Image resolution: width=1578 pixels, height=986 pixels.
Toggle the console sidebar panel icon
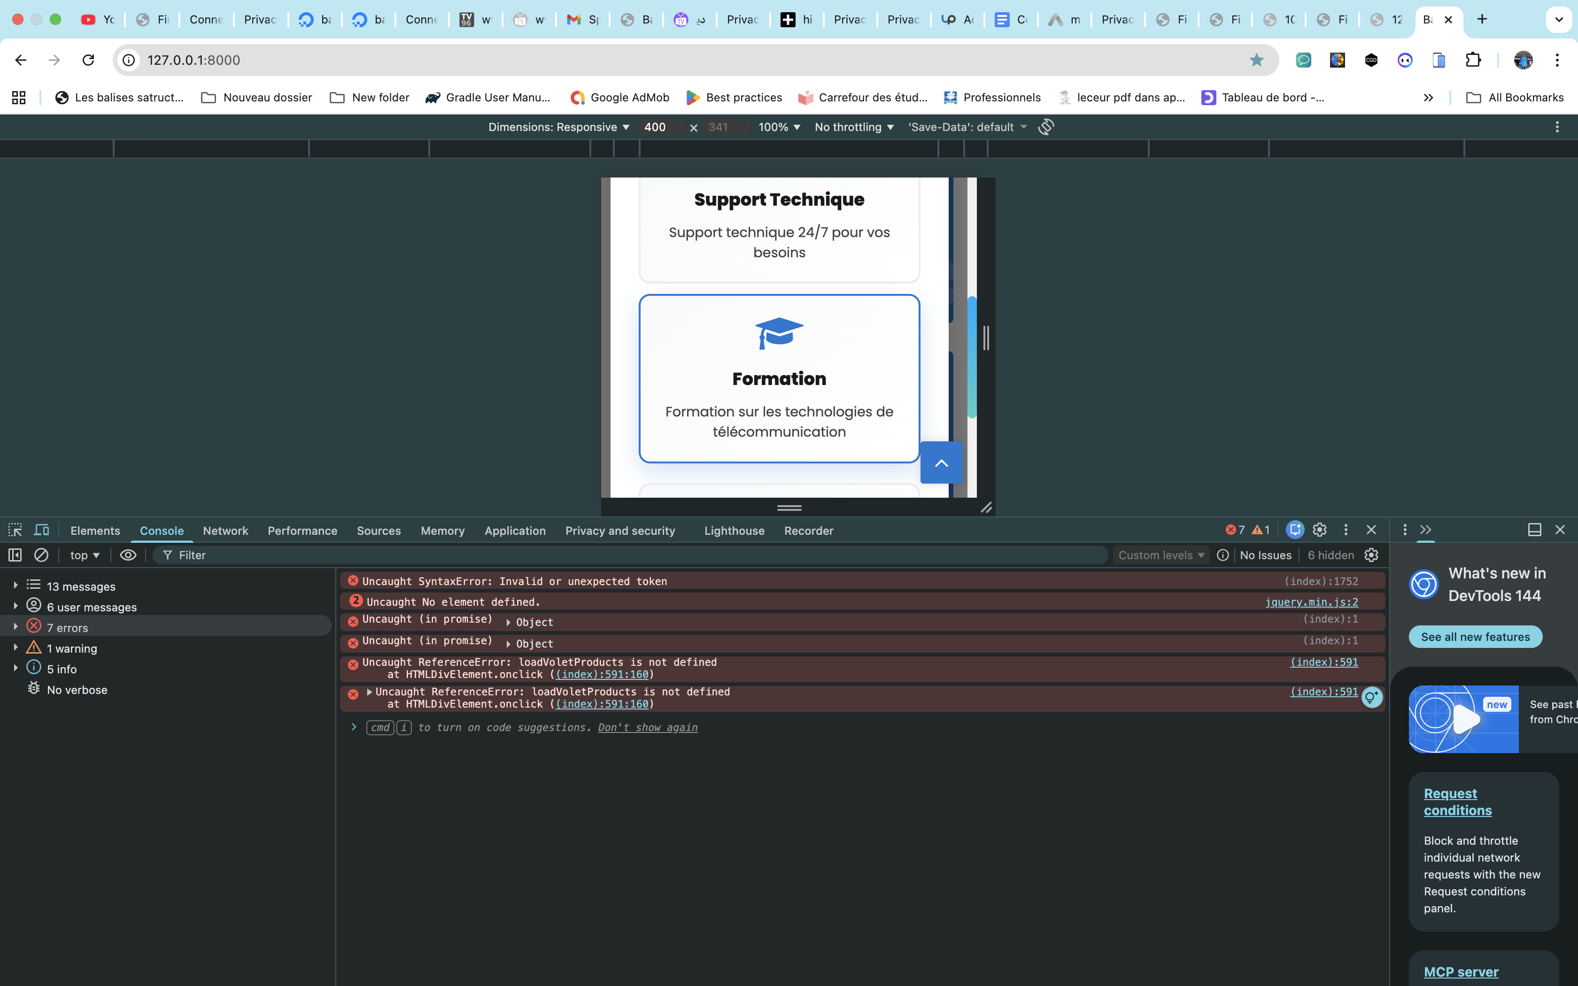point(15,555)
